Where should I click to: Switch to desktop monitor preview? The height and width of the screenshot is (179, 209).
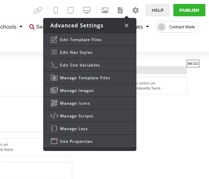[x=87, y=10]
